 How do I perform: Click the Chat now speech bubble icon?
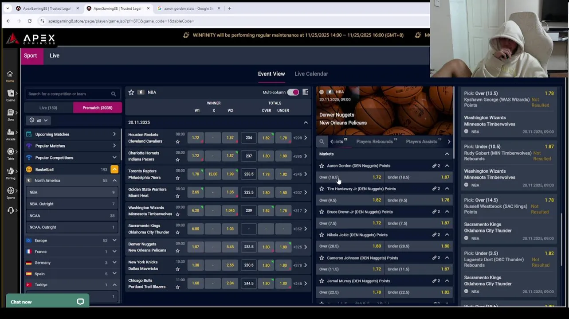coord(80,302)
